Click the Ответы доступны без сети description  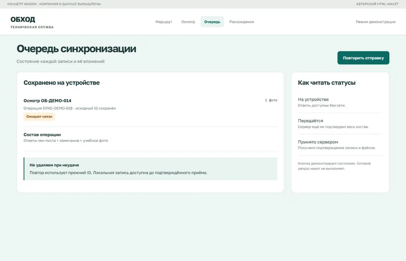coord(322,105)
